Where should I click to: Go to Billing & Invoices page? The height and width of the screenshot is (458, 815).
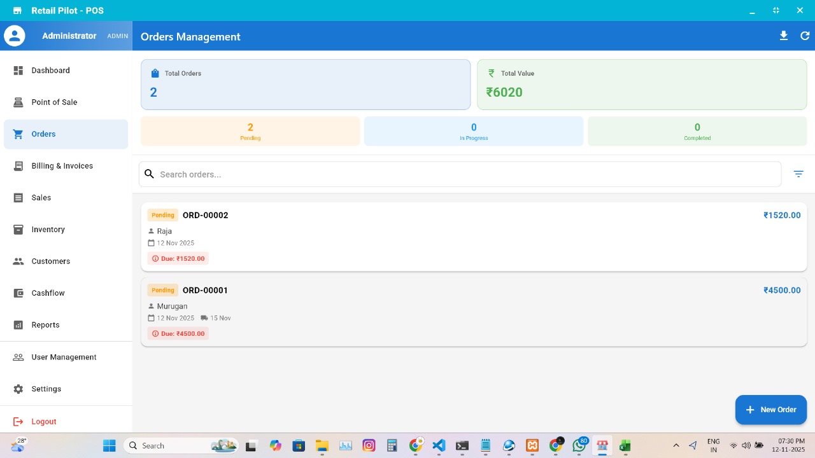pyautogui.click(x=62, y=166)
